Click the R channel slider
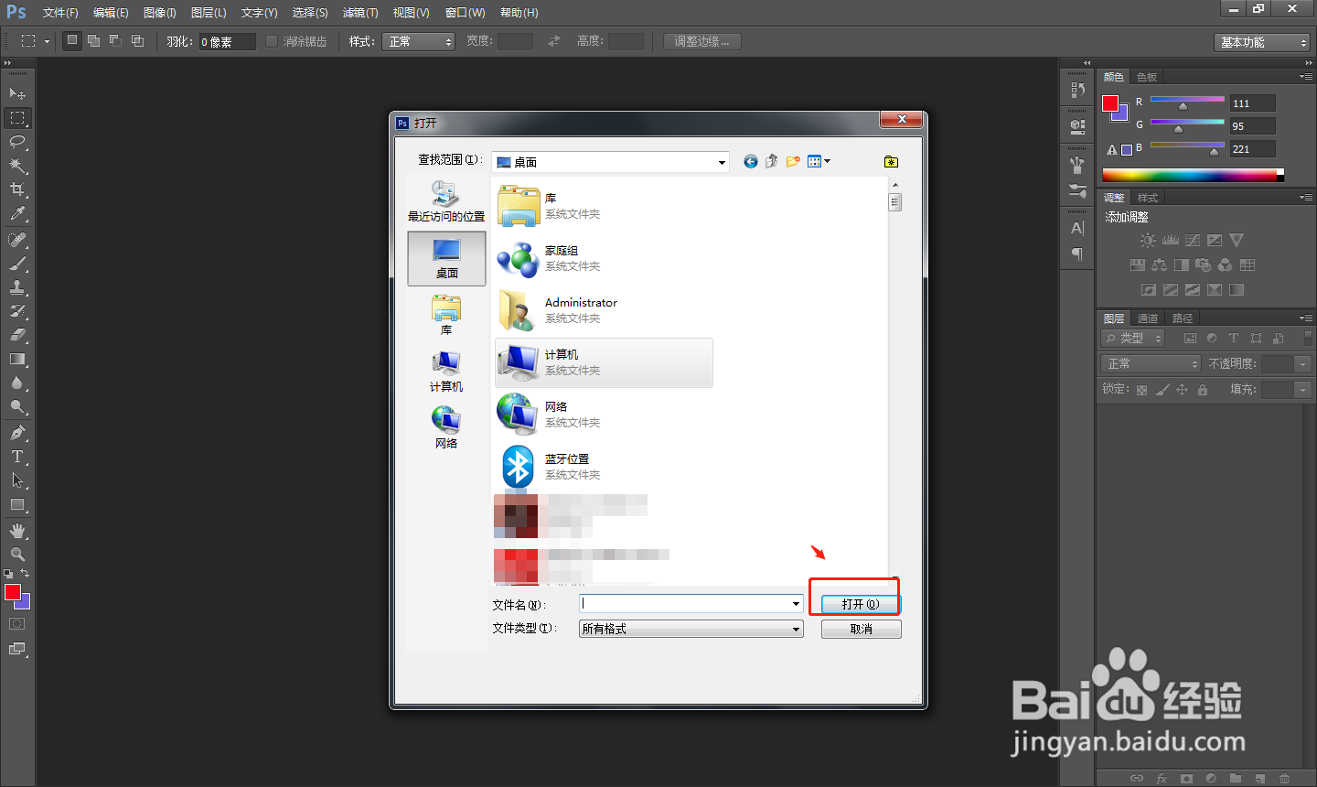Viewport: 1317px width, 787px height. 1187,101
